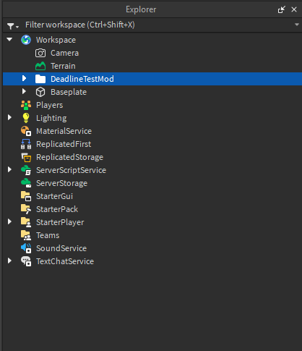Viewport: 302px width, 351px height.
Task: Click the MaterialService icon
Action: point(26,131)
